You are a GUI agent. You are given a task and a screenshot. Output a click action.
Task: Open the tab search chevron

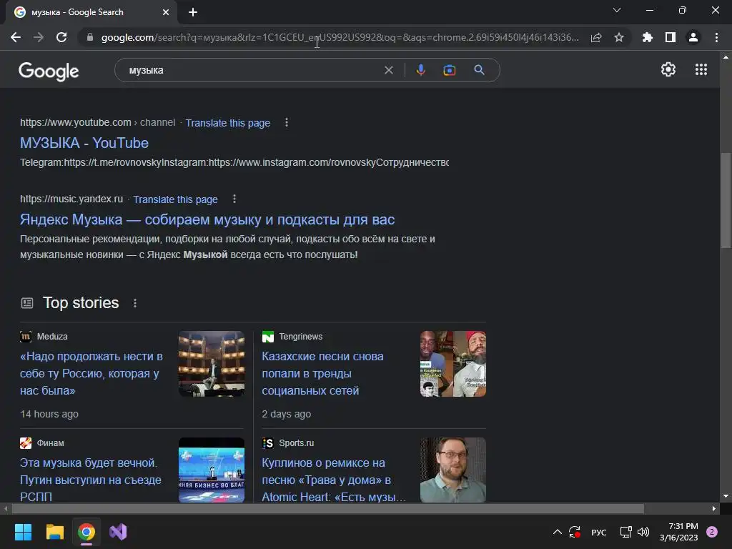coord(617,10)
